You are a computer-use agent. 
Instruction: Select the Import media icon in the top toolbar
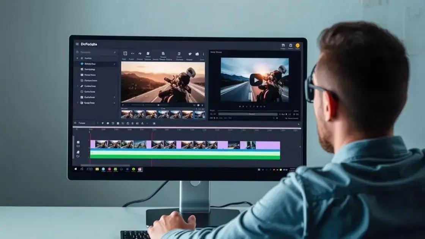click(x=125, y=53)
